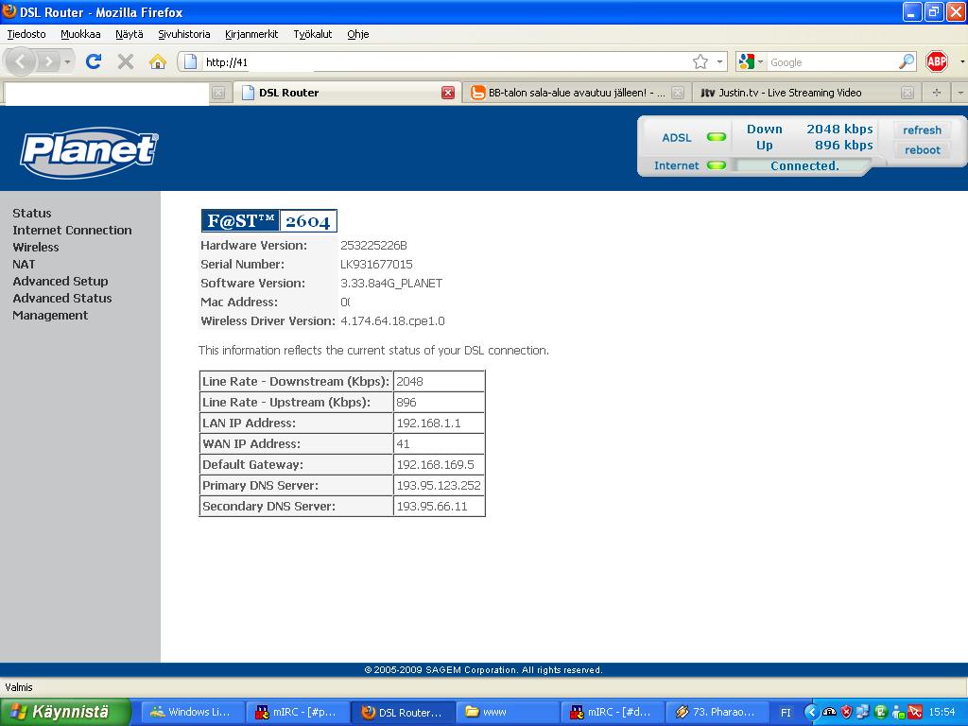Click the page identity icon in address bar
968x726 pixels.
[x=191, y=61]
